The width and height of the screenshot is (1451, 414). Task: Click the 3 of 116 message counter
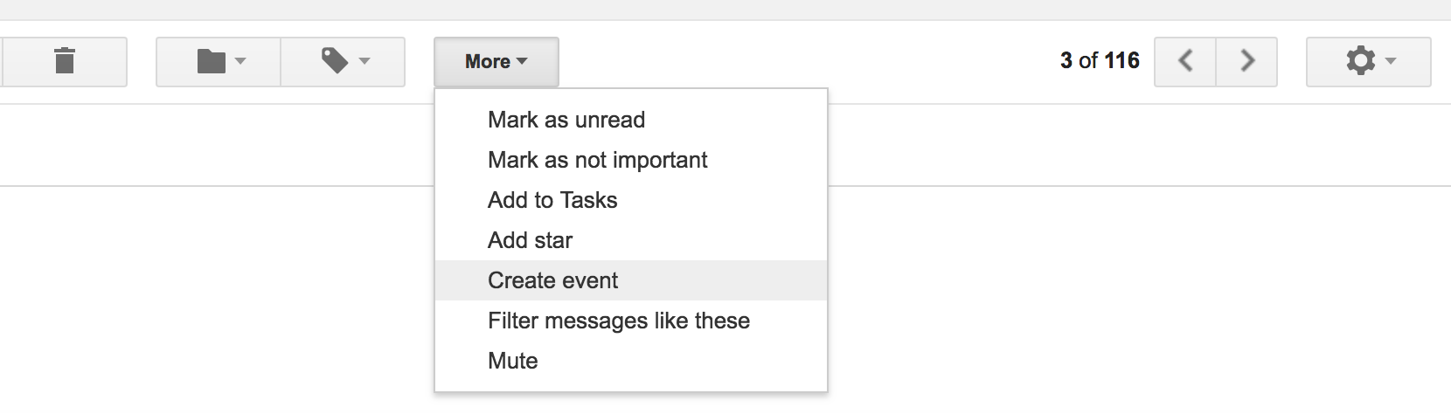click(1100, 60)
